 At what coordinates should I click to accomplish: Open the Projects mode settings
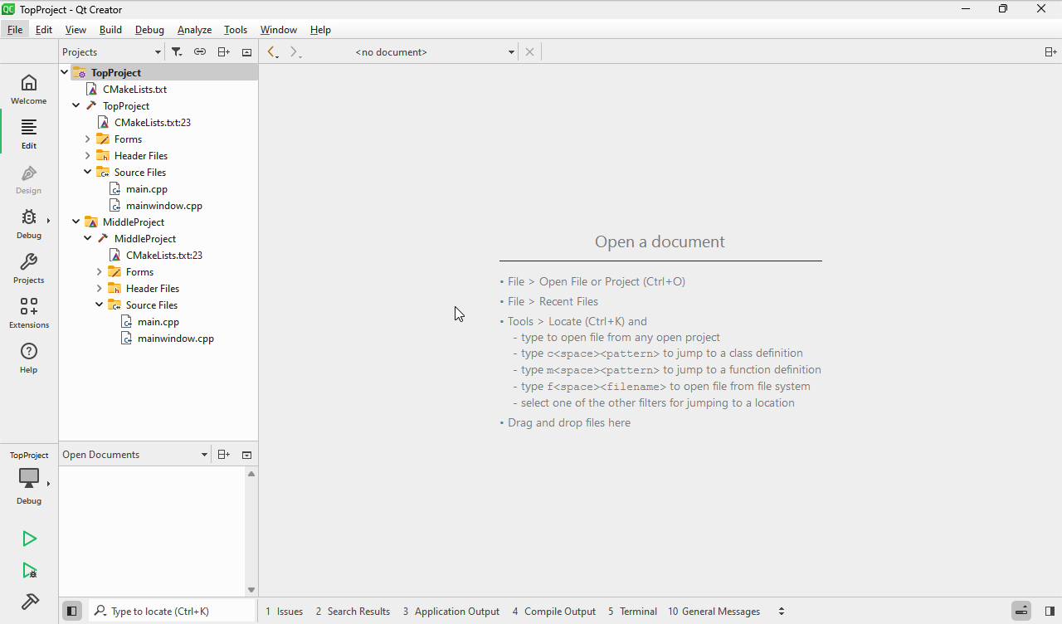28,268
